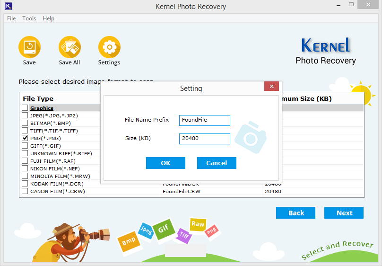Image resolution: width=382 pixels, height=266 pixels.
Task: Toggle the Graphics checkbox
Action: [x=25, y=108]
